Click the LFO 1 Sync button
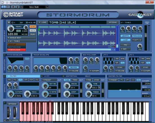Image resolution: width=155 pixels, height=123 pixels. tap(120, 68)
